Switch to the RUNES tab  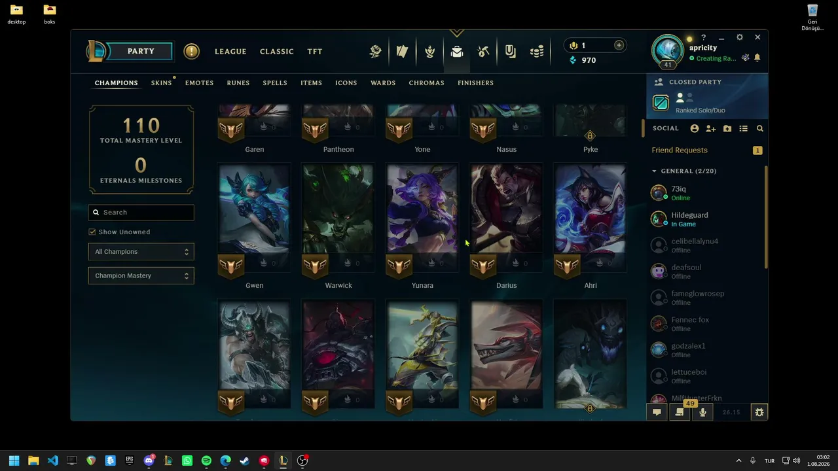[x=238, y=83]
